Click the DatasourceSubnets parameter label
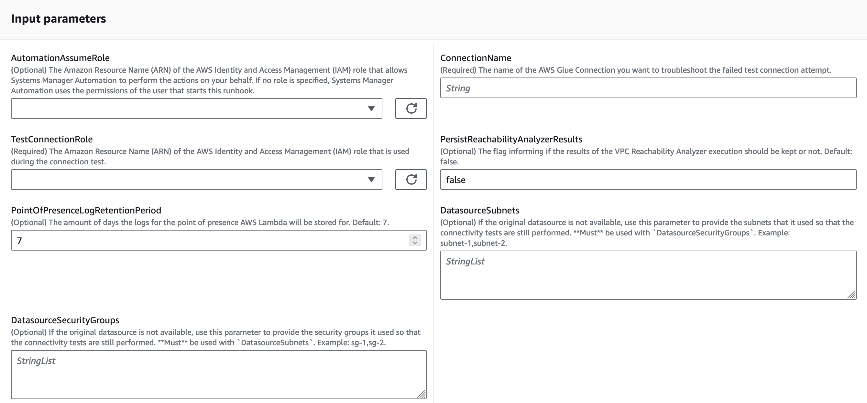Screen dimensions: 867x403 480,210
